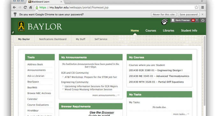Open course EGR 3380 Engineering Design I

156,70
